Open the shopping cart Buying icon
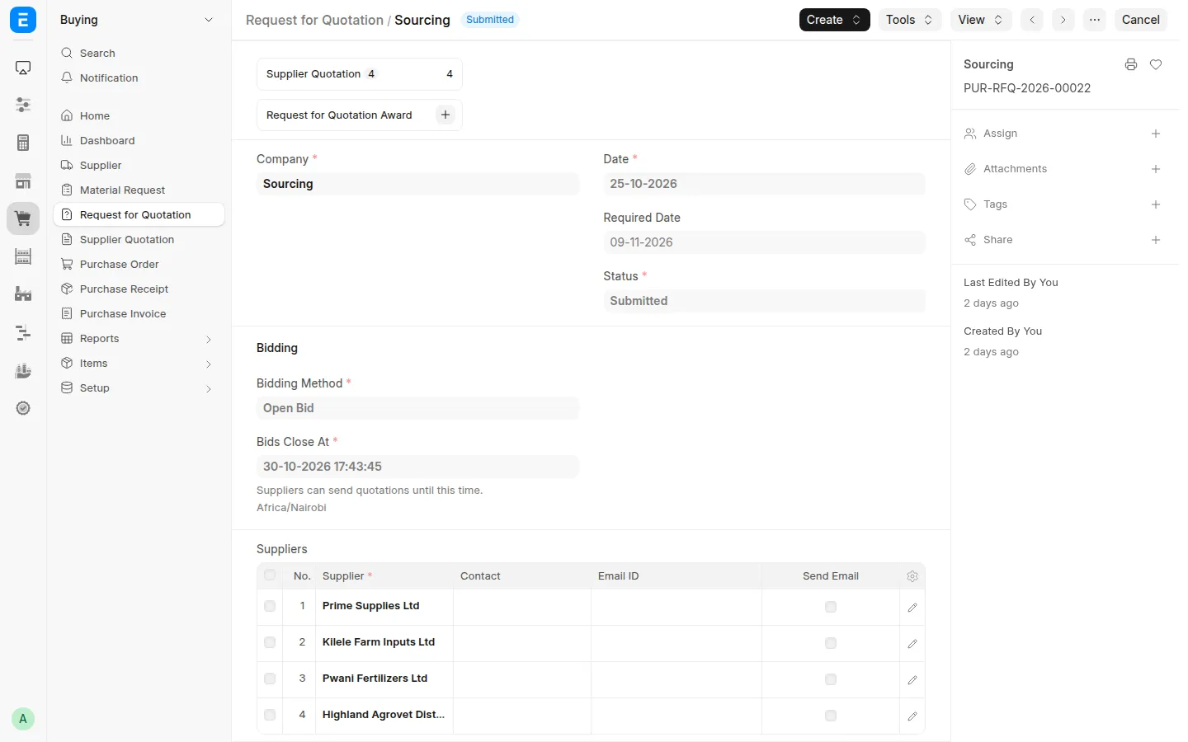 pos(23,219)
